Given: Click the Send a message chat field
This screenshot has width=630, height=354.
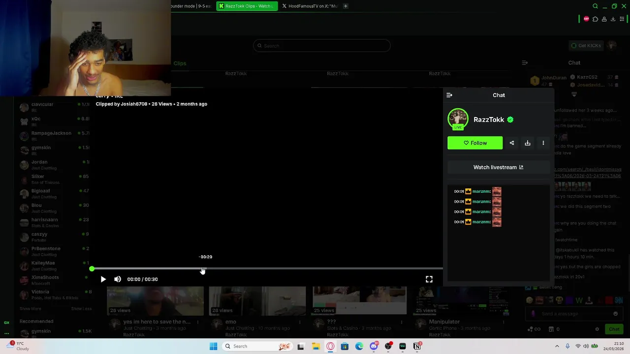Looking at the screenshot, I should pos(574,314).
